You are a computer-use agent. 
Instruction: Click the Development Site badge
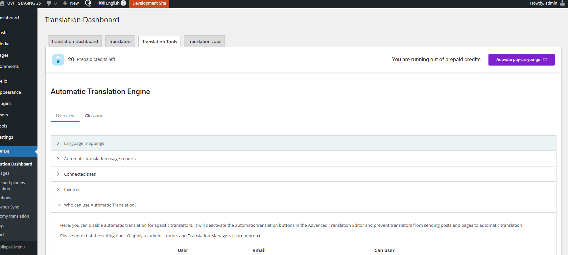(149, 3)
